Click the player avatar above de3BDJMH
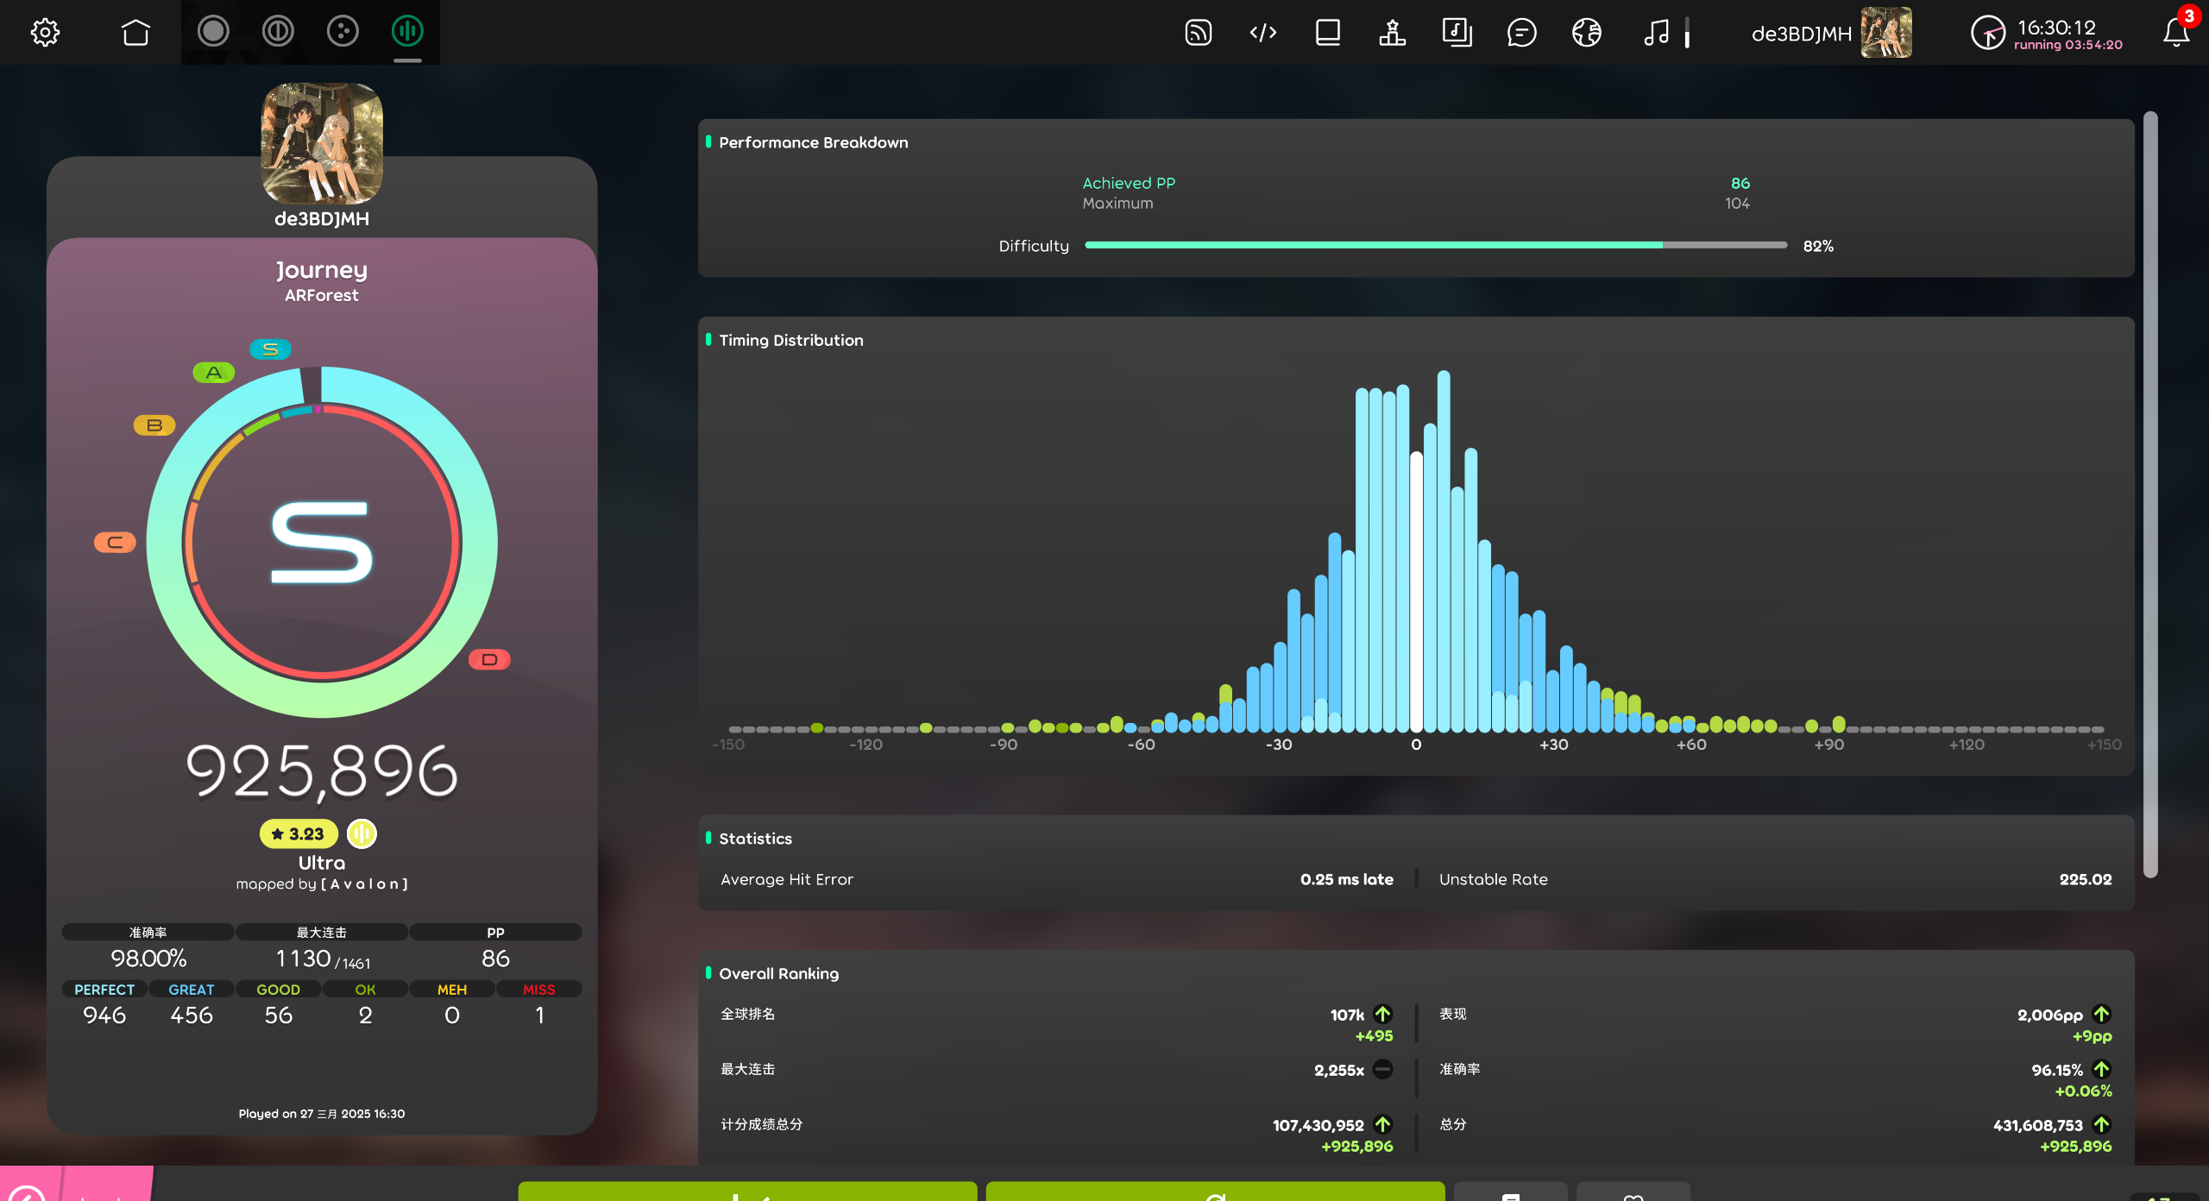Viewport: 2209px width, 1201px height. (x=322, y=143)
